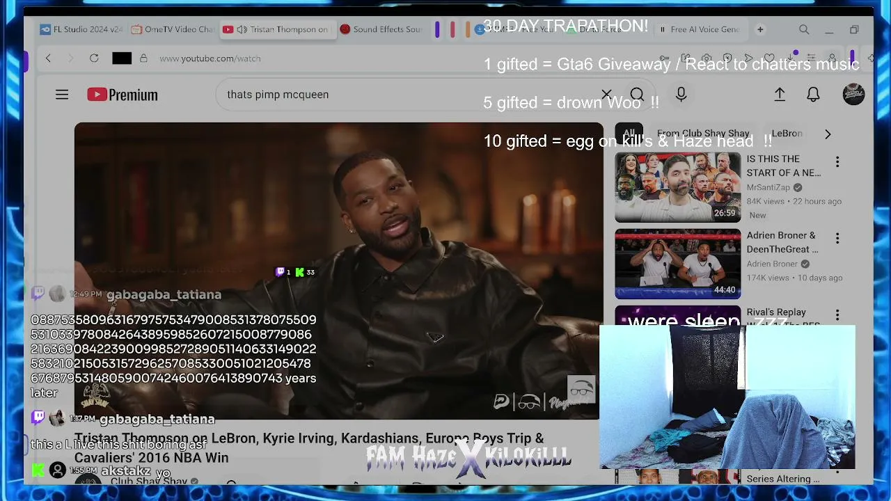Screen dimensions: 891x501
Task: Select the LeBron filter chip
Action: coord(787,133)
